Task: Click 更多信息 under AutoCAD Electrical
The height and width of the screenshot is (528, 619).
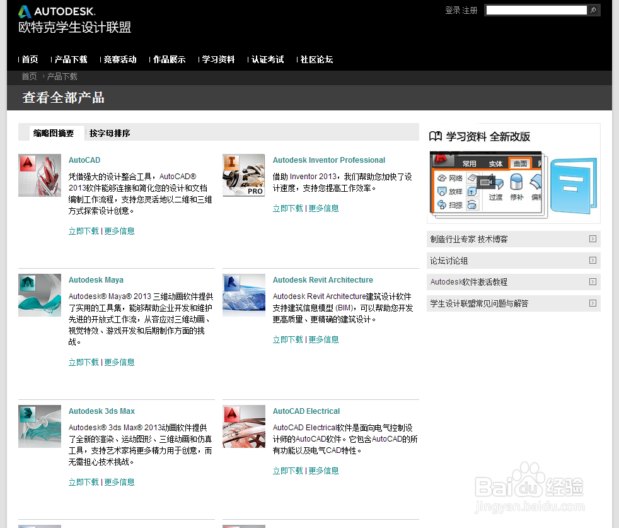Action: [x=324, y=471]
